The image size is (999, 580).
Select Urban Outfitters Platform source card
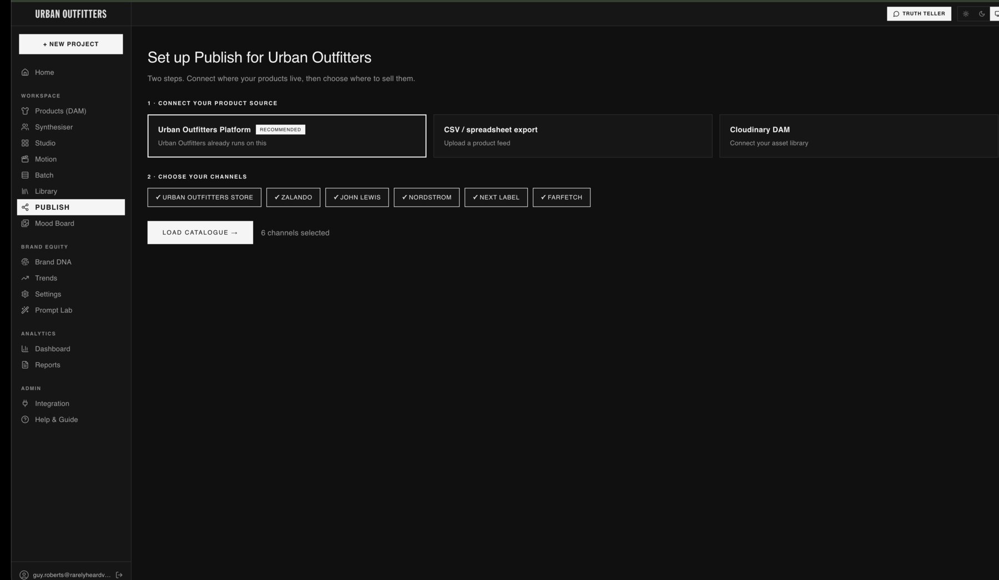pyautogui.click(x=287, y=136)
